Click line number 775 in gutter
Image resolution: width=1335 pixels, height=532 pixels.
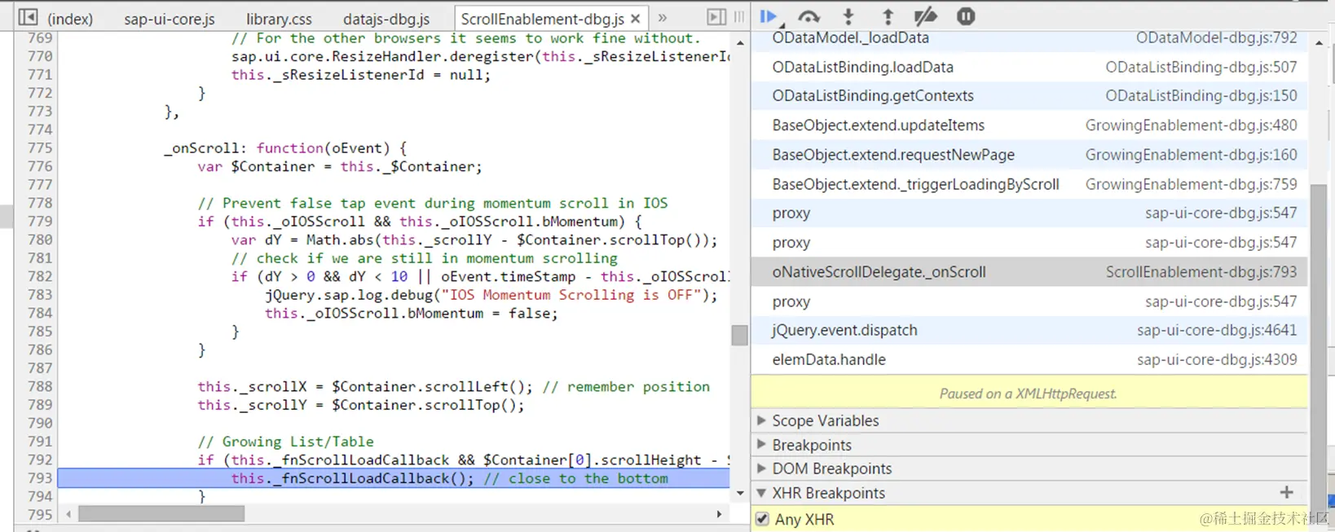[39, 148]
